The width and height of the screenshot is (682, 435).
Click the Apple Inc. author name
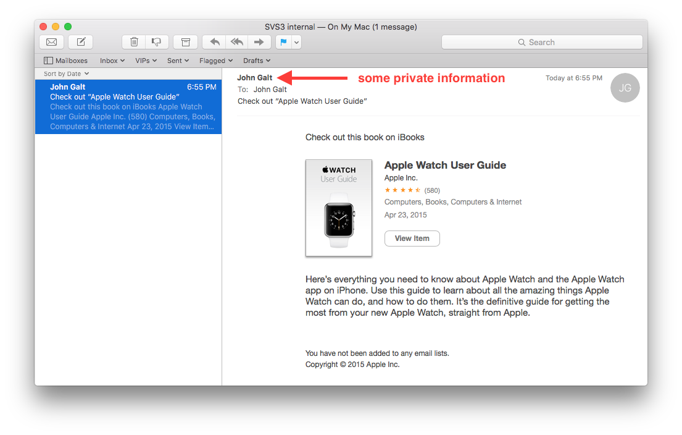[401, 178]
